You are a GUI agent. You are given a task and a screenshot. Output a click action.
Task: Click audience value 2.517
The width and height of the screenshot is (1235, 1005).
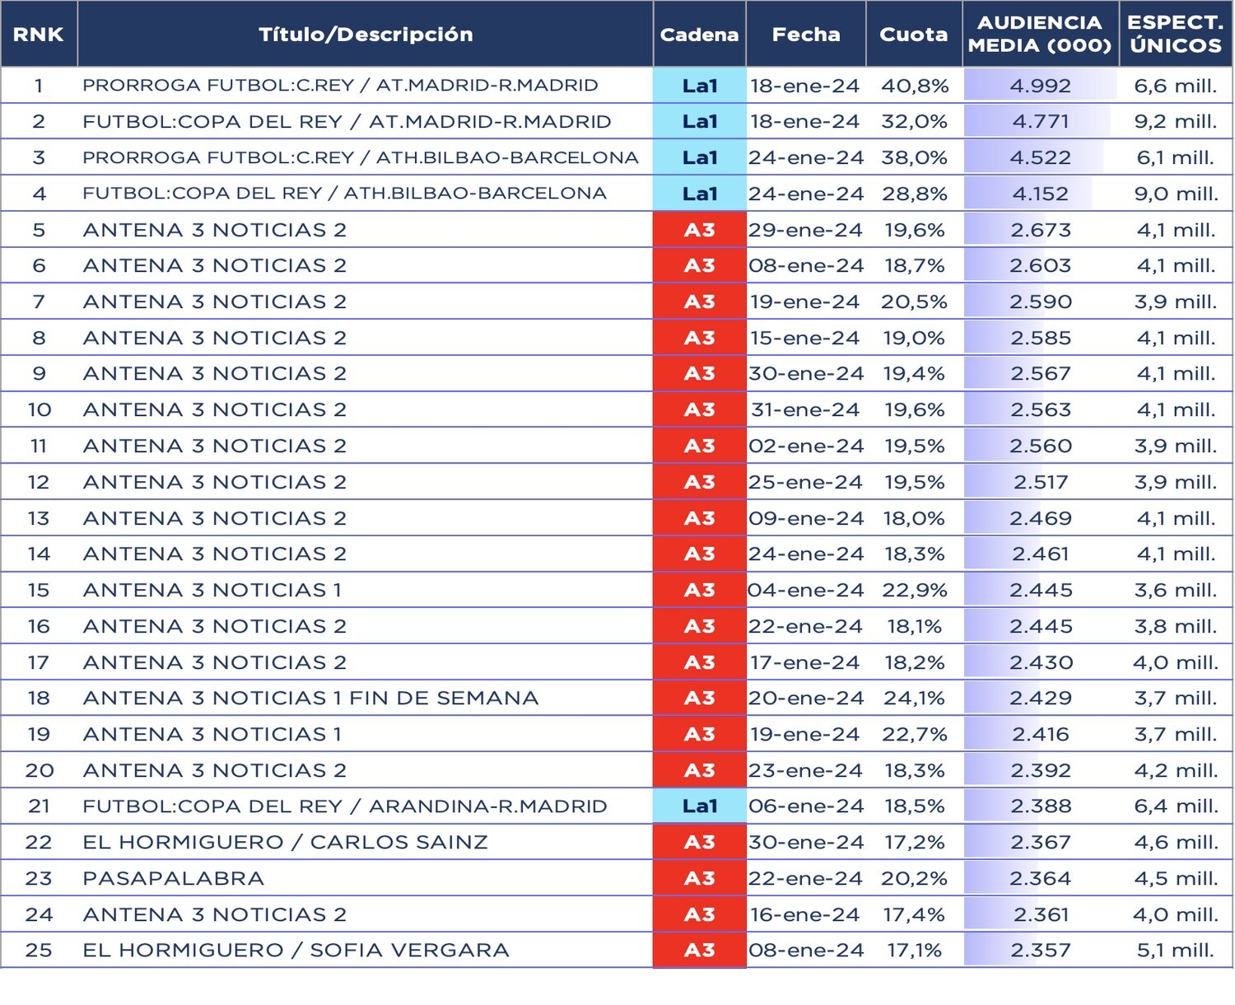pos(1041,482)
